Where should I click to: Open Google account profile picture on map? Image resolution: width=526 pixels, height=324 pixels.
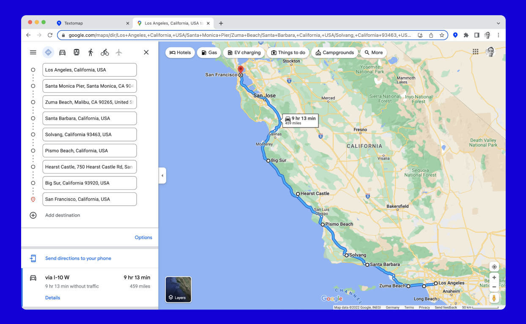490,52
